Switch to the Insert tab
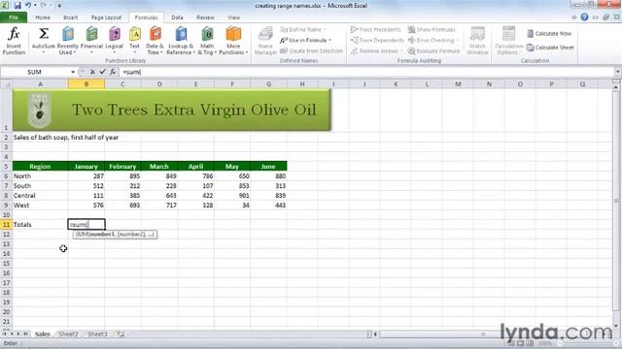Image resolution: width=622 pixels, height=349 pixels. tap(70, 17)
